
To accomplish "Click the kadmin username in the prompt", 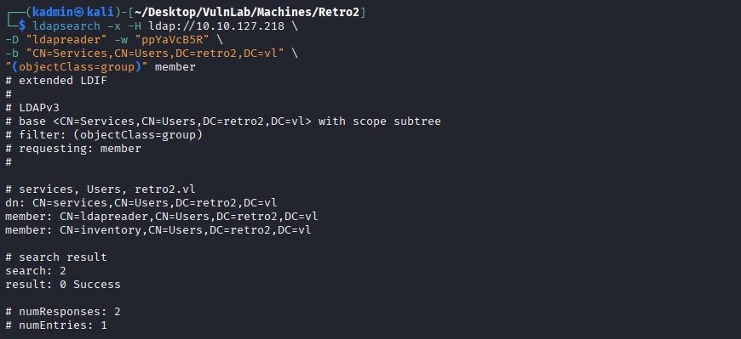I will click(x=53, y=12).
